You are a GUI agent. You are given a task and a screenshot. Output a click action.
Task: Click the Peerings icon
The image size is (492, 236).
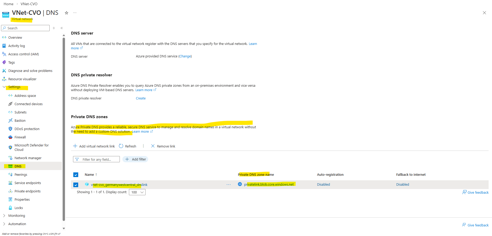click(10, 174)
